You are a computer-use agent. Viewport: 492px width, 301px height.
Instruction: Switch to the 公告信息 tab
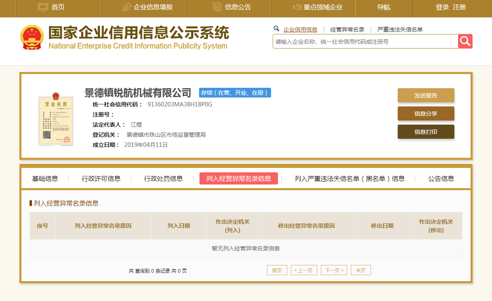[441, 178]
